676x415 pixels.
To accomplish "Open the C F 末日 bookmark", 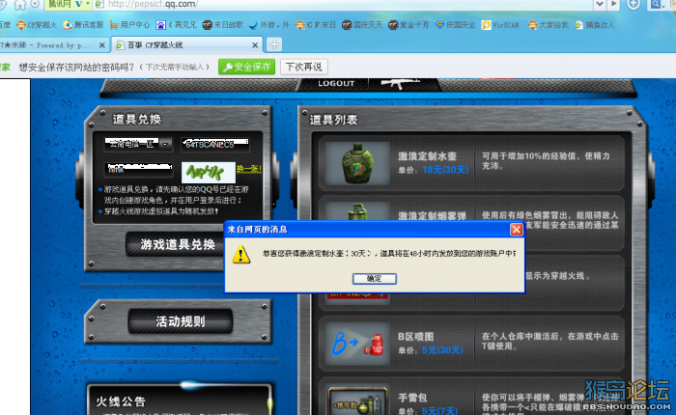I will (316, 25).
